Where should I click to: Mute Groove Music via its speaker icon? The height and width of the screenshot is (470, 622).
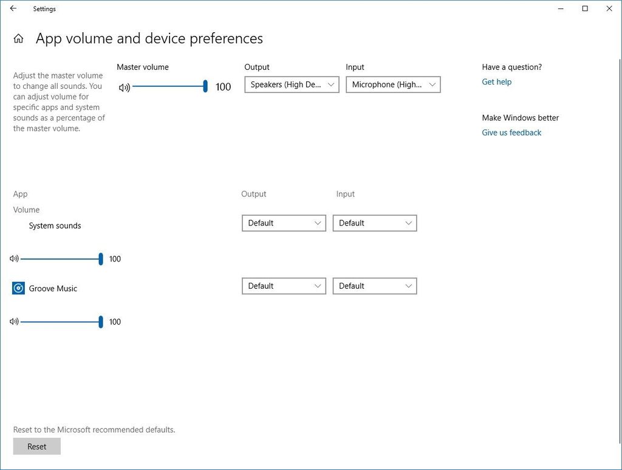tap(14, 322)
